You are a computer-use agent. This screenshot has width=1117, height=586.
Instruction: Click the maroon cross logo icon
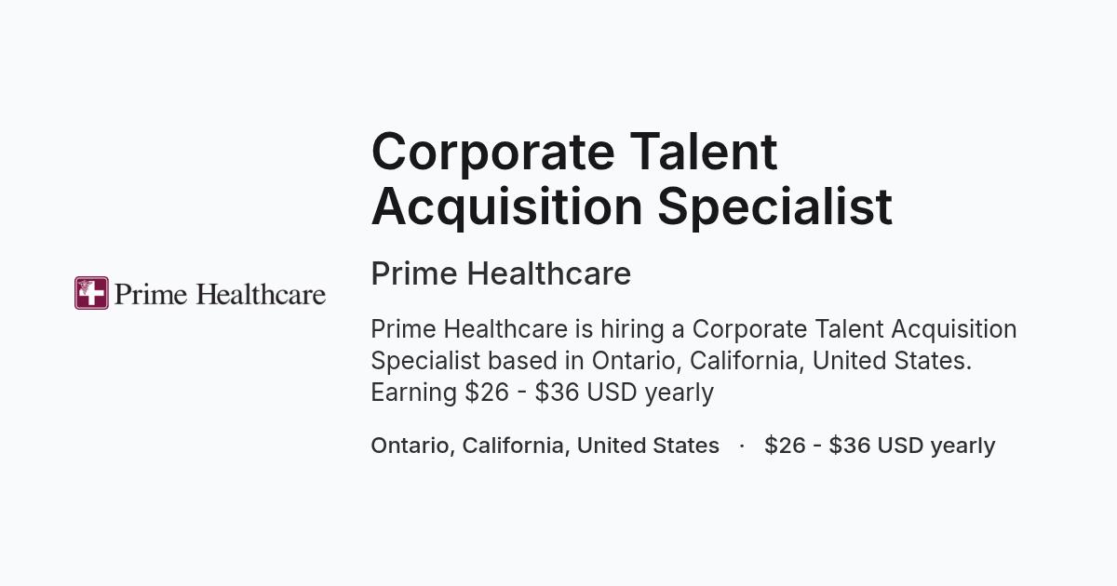[91, 293]
